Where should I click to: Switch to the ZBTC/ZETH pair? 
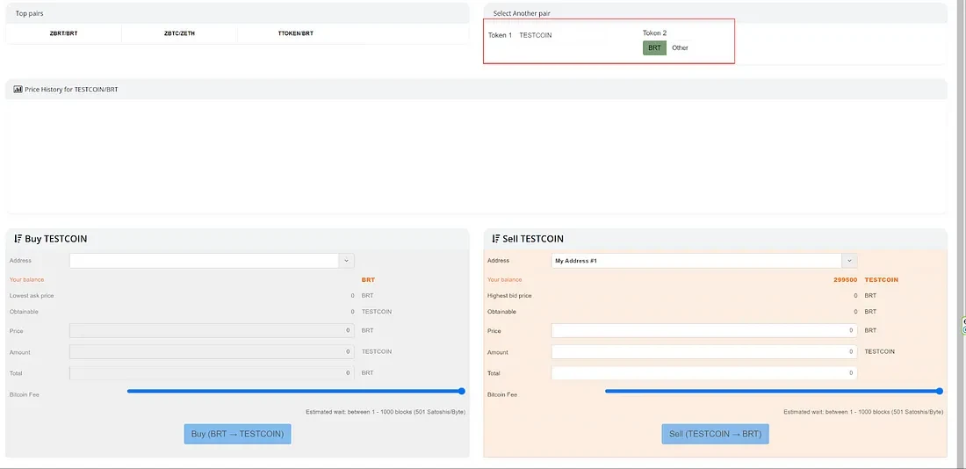[178, 33]
